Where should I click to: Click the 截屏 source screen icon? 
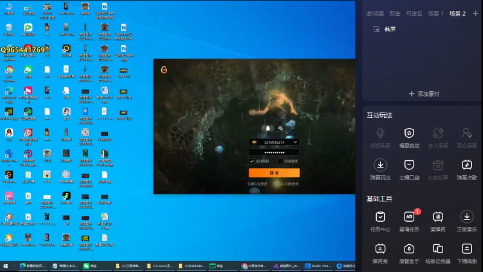[376, 29]
